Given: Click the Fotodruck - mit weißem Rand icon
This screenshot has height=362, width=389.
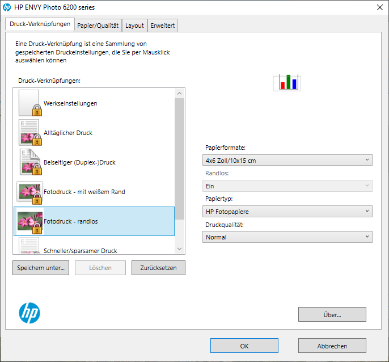Looking at the screenshot, I should (x=29, y=192).
